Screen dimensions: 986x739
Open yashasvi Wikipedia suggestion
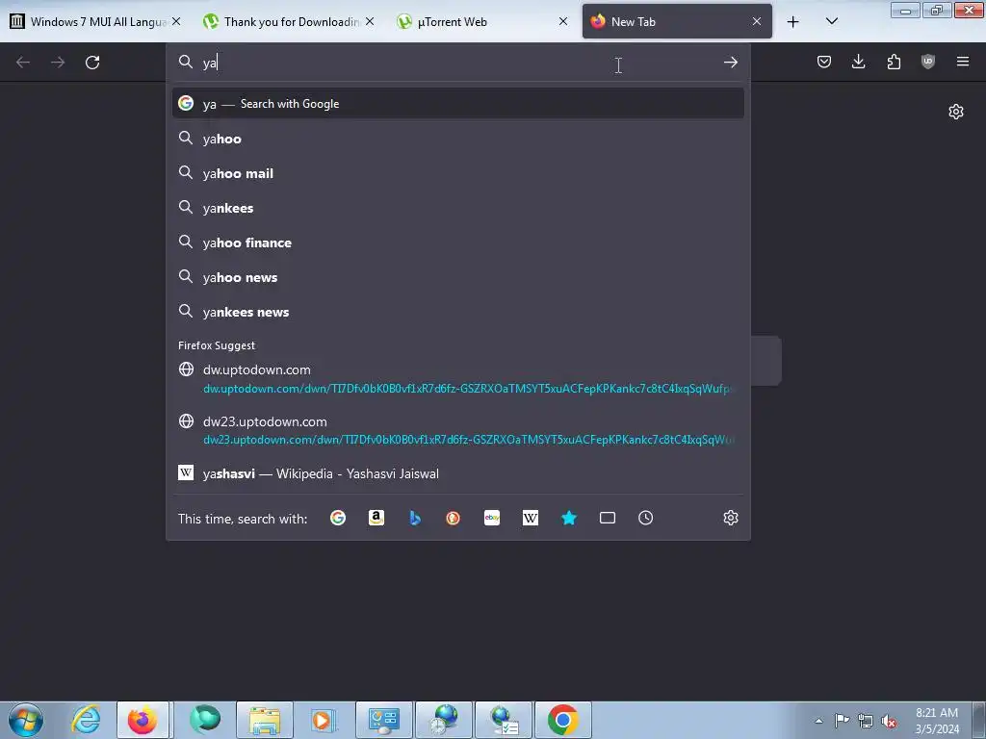point(457,473)
